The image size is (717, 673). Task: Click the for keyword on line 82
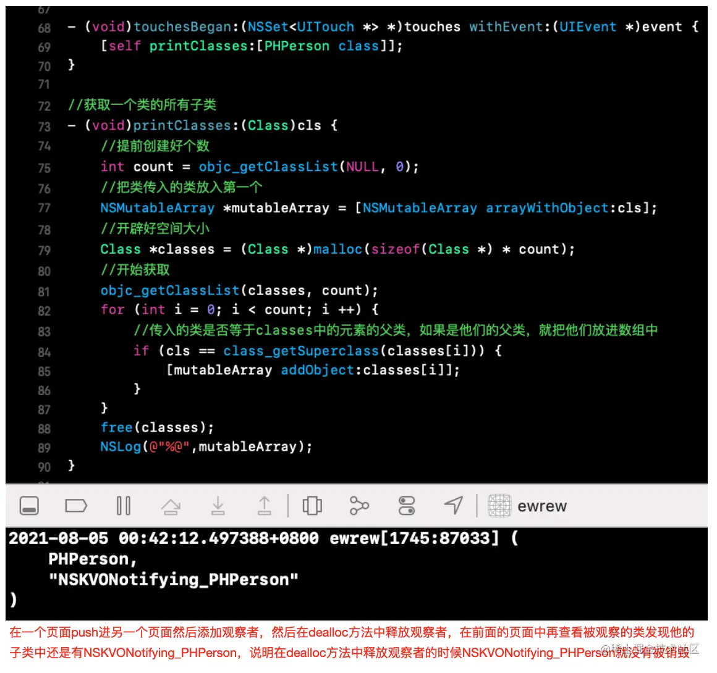point(112,309)
